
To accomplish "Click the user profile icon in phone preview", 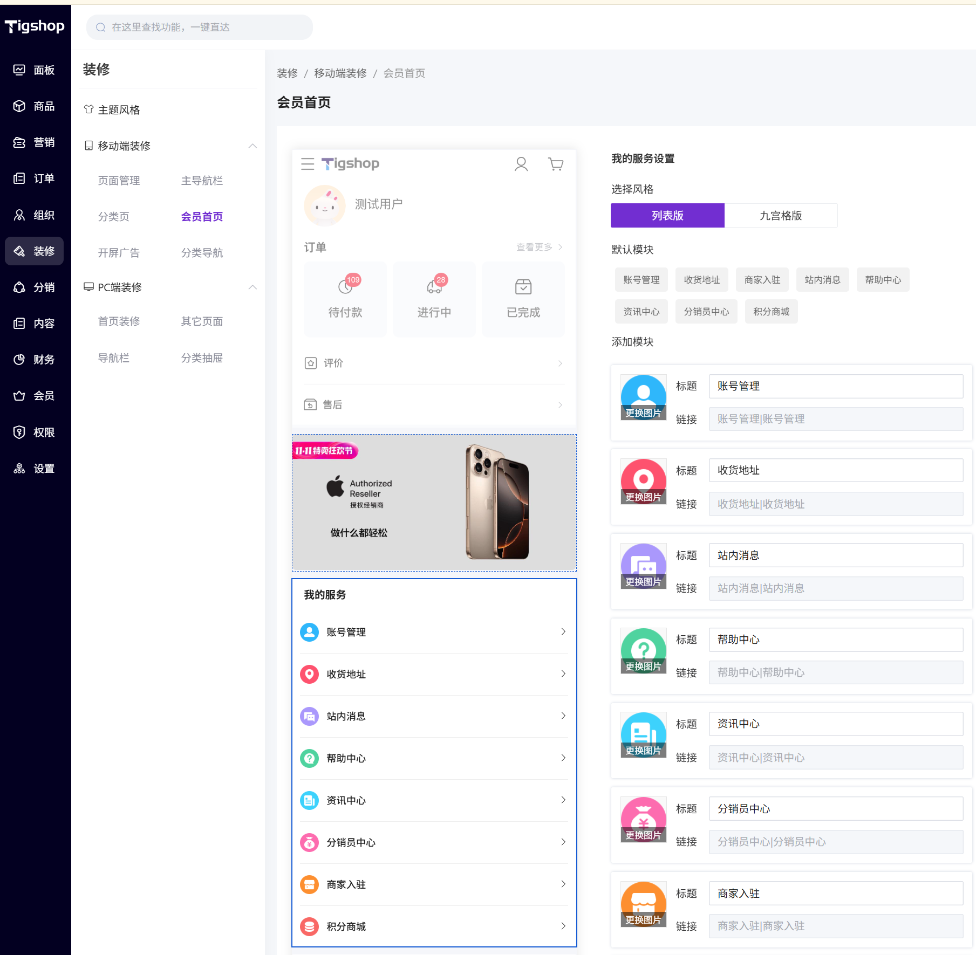I will pyautogui.click(x=521, y=164).
